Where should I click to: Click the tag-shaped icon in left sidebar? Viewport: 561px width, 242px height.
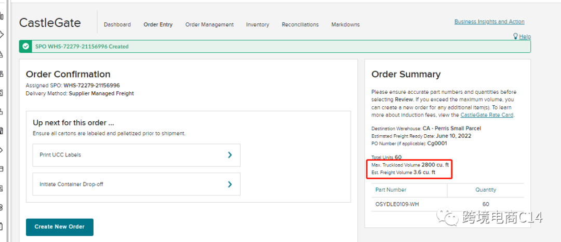[x=2, y=35]
